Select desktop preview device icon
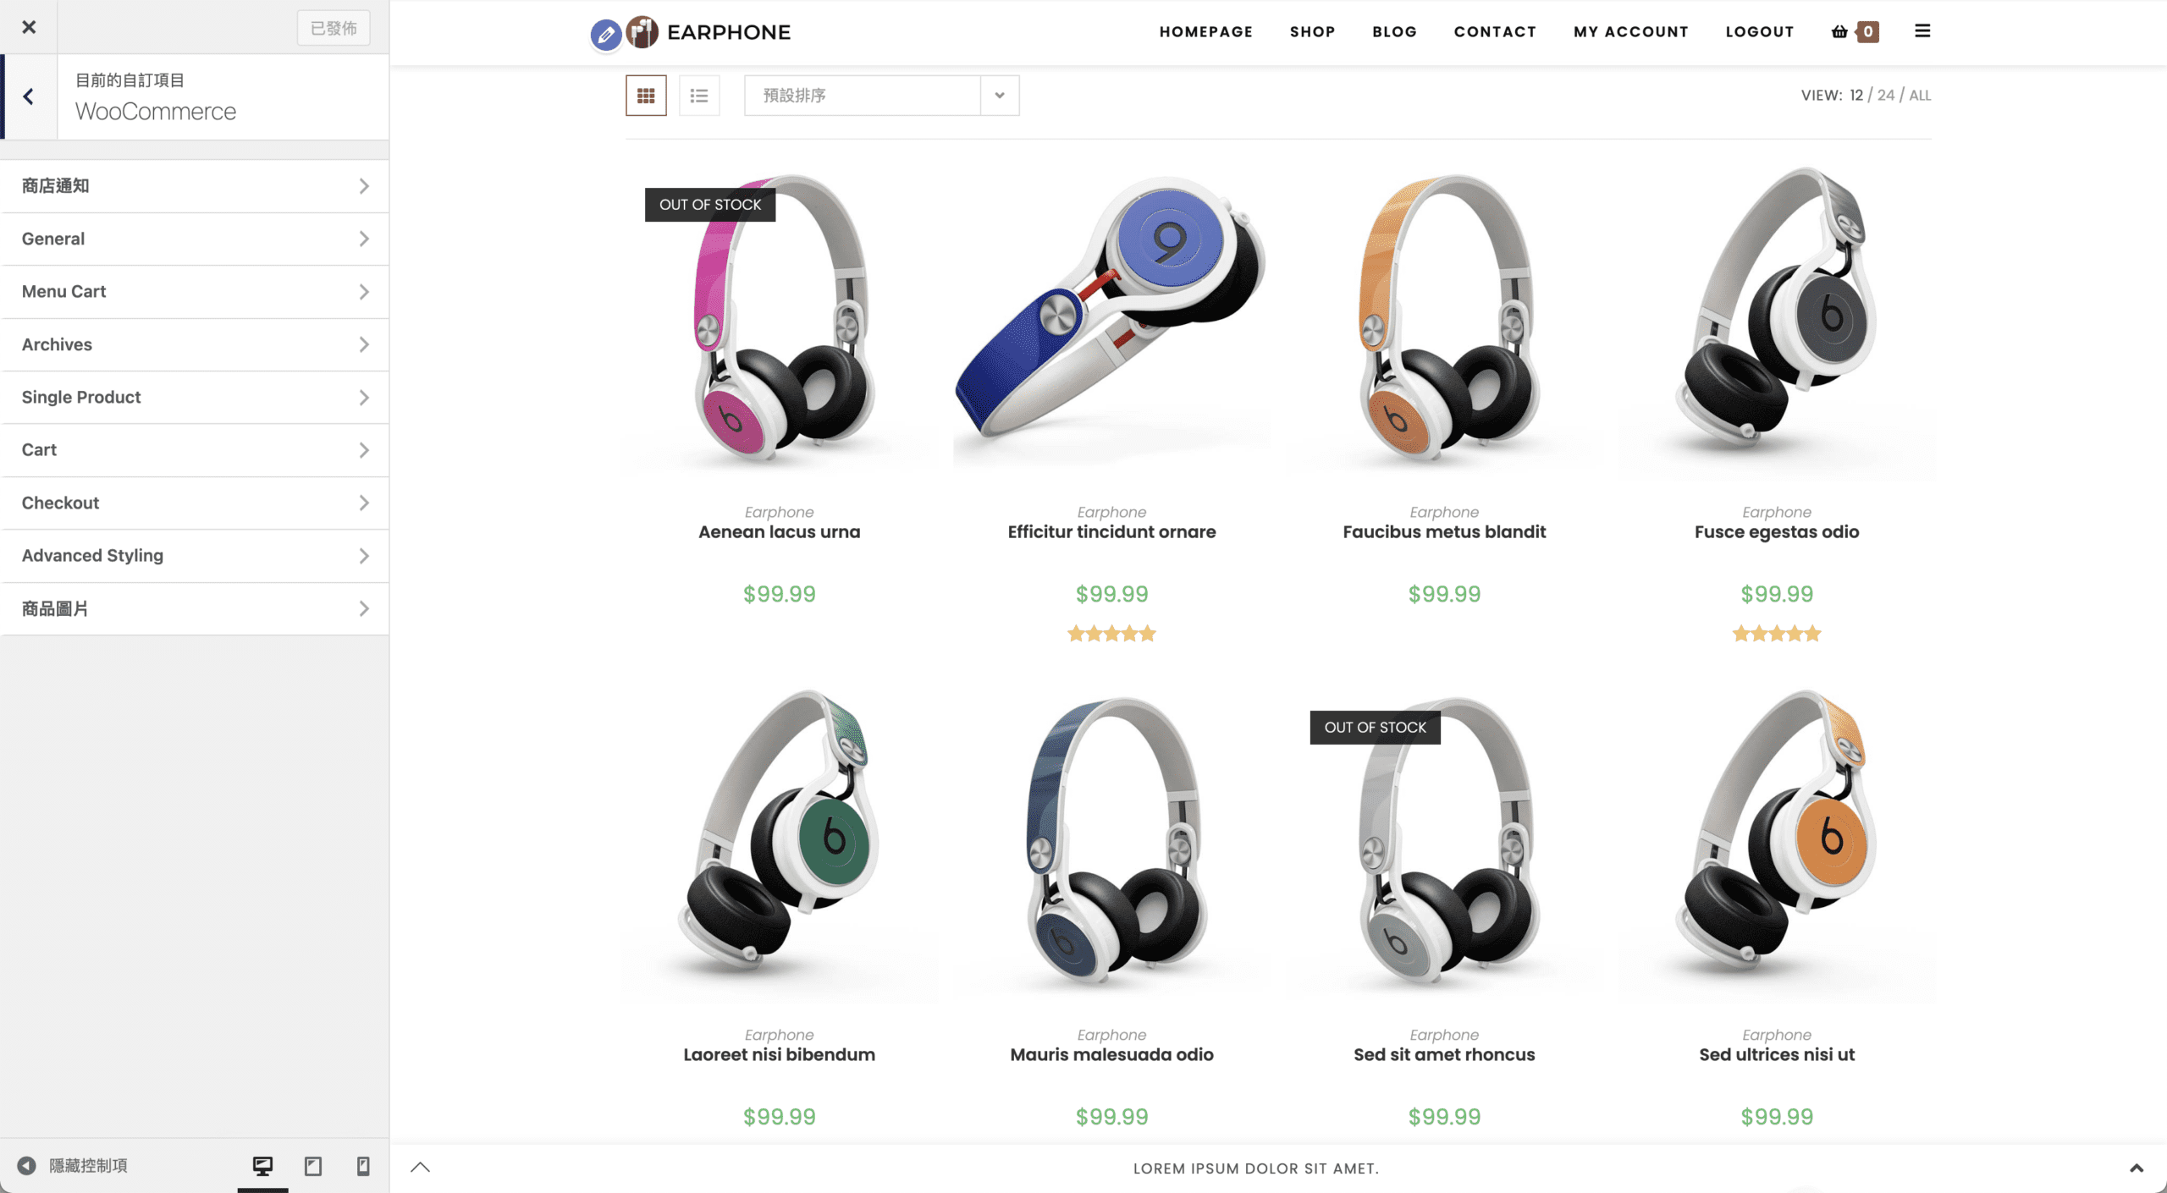Image resolution: width=2167 pixels, height=1193 pixels. click(x=262, y=1166)
